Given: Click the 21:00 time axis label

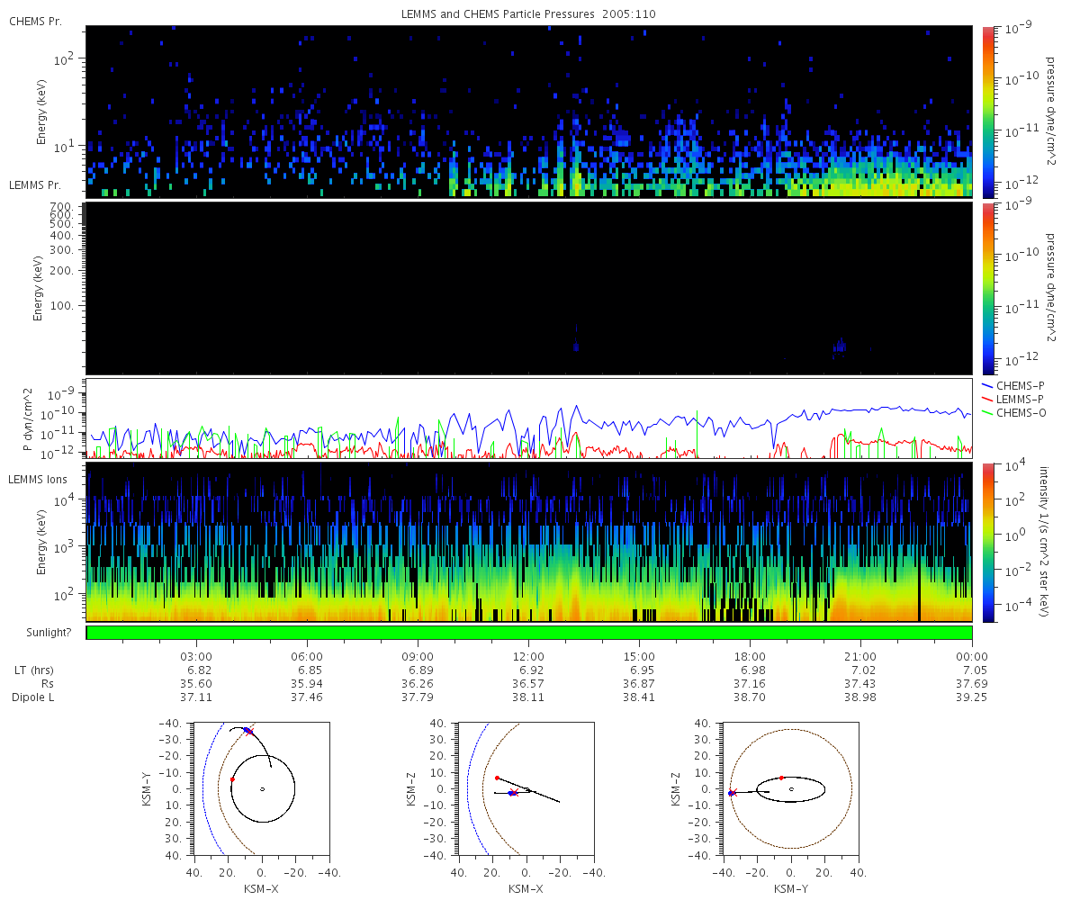Looking at the screenshot, I should click(x=861, y=657).
